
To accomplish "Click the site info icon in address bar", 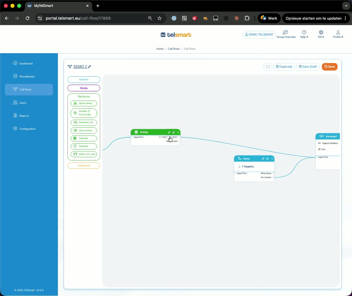I will coord(40,18).
